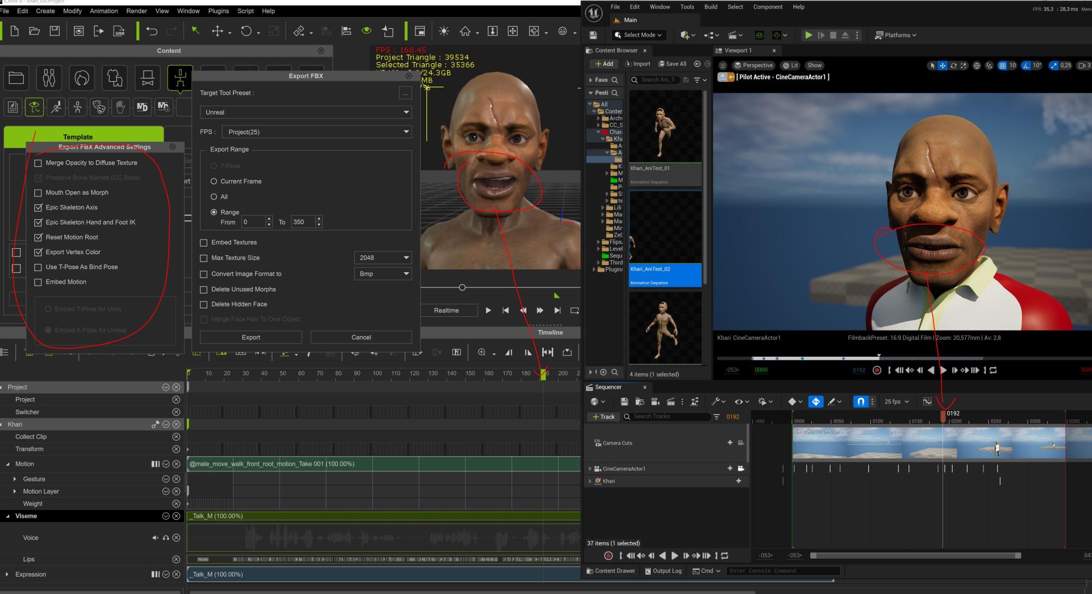Viewport: 1092px width, 594px height.
Task: Open the Max Texture Size 2048 dropdown
Action: (383, 257)
